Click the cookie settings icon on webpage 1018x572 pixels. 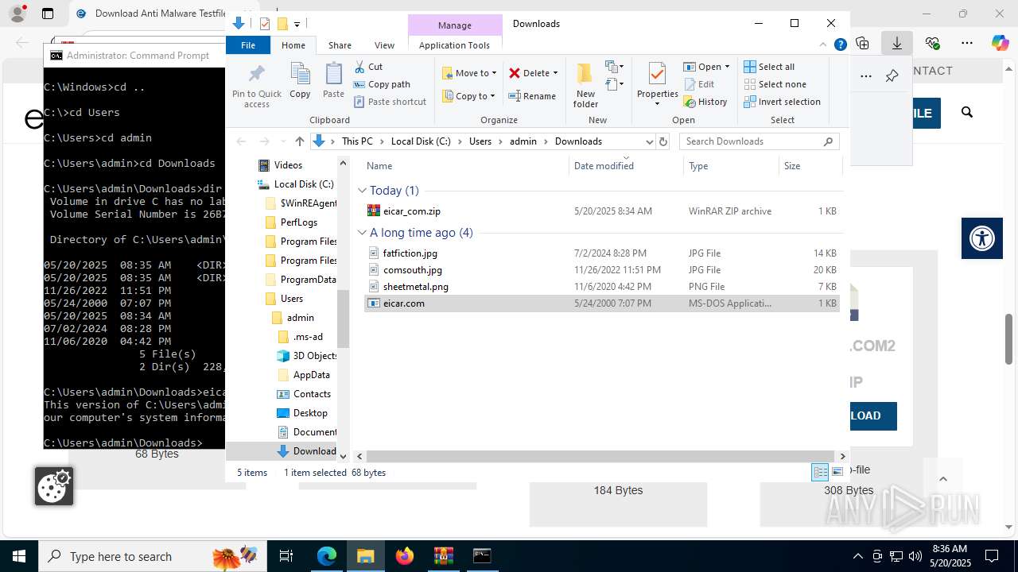click(54, 485)
